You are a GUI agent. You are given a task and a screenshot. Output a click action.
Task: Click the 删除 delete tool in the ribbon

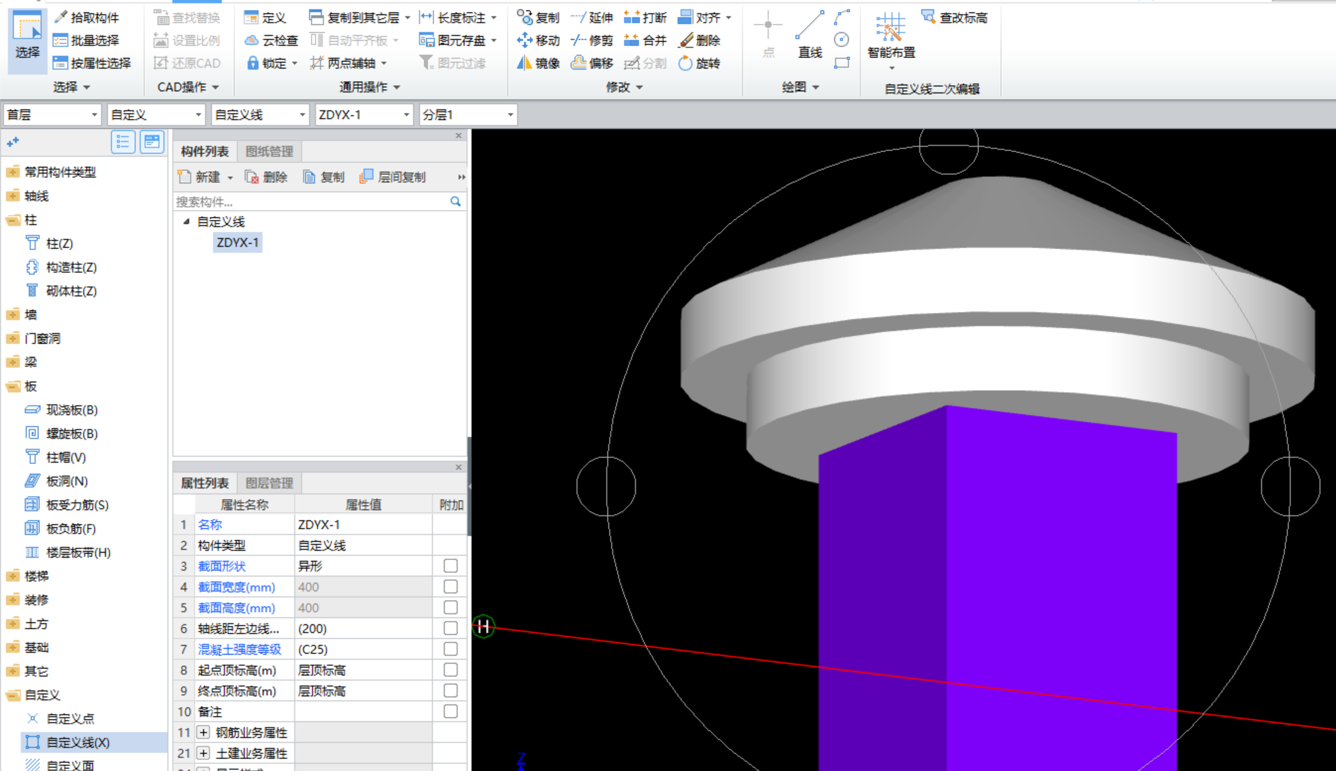[x=699, y=40]
